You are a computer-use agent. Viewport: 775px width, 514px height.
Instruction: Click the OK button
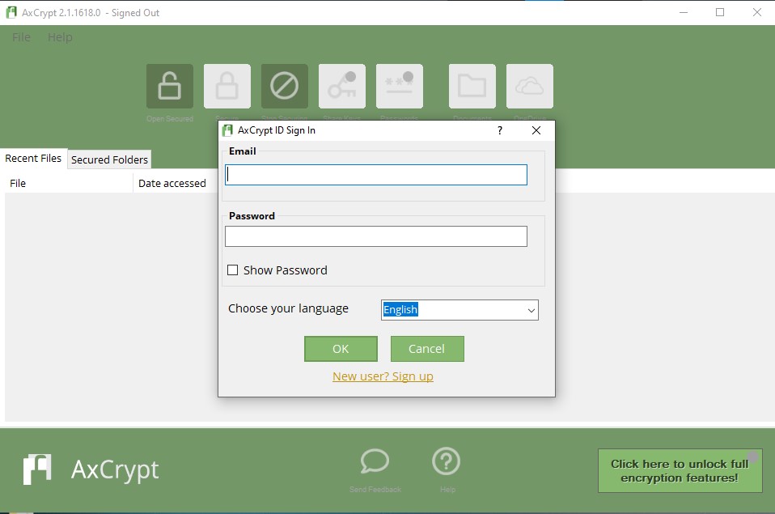[341, 349]
